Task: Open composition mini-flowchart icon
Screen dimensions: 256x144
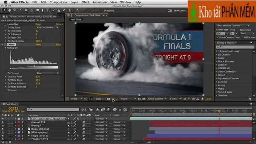Action: point(84,110)
